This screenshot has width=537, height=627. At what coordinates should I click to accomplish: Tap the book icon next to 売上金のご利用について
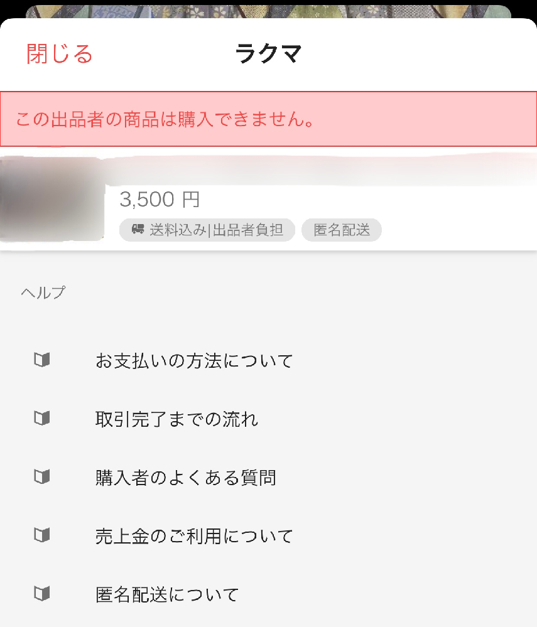pos(41,535)
